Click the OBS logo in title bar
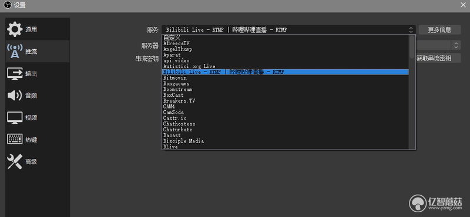The height and width of the screenshot is (217, 470). 7,5
